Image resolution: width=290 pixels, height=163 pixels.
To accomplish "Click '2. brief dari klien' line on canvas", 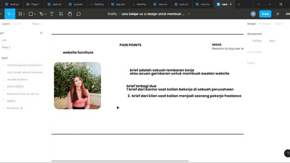I will [x=184, y=96].
